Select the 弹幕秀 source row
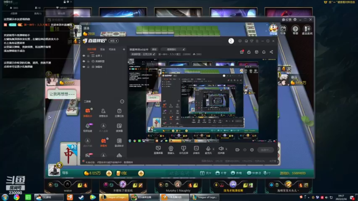Screen dimensions: 358x201 click(x=104, y=67)
